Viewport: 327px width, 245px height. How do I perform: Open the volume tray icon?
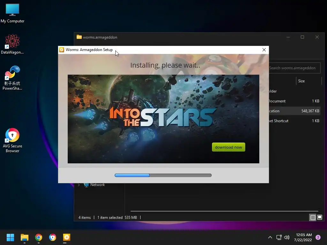(x=287, y=237)
